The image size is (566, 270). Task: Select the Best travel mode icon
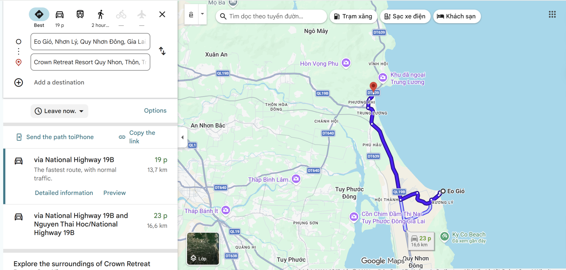pyautogui.click(x=39, y=14)
